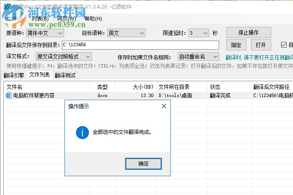Click the docx type cell
The height and width of the screenshot is (195, 293).
click(x=103, y=96)
